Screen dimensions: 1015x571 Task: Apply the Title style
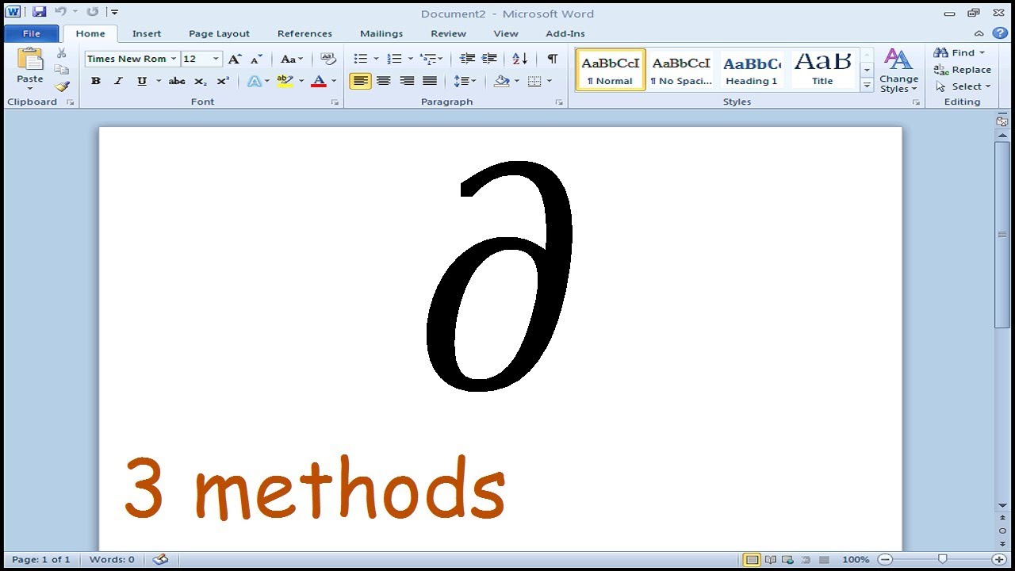pos(822,70)
